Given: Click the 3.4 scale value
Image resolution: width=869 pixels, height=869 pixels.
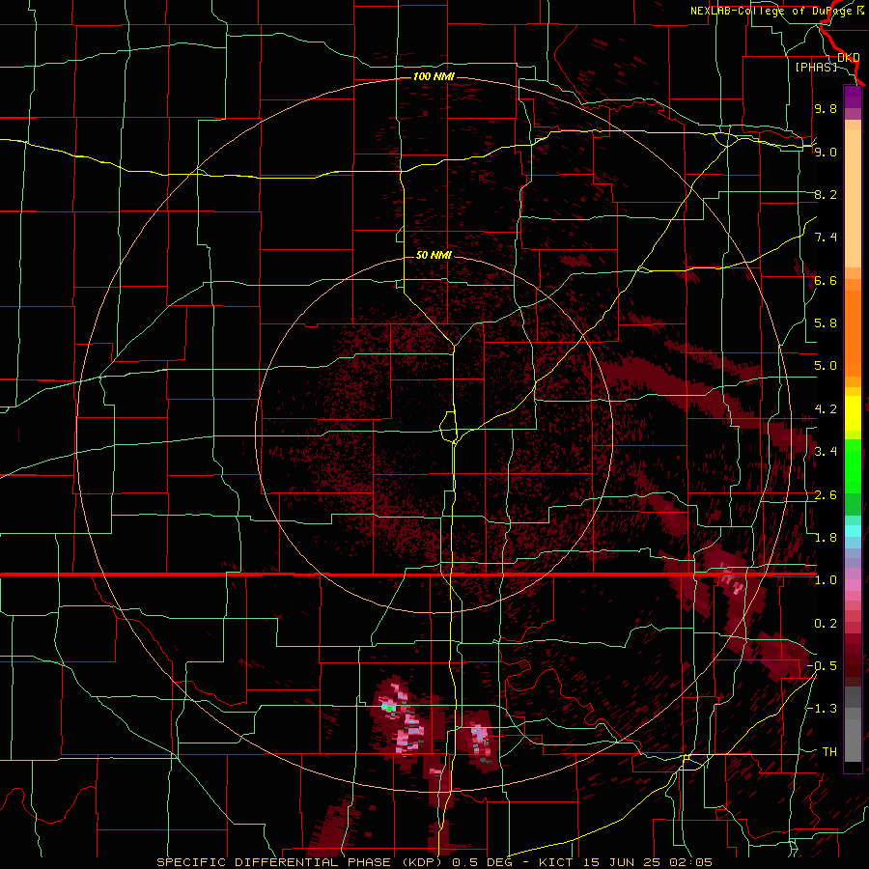Looking at the screenshot, I should coord(826,452).
